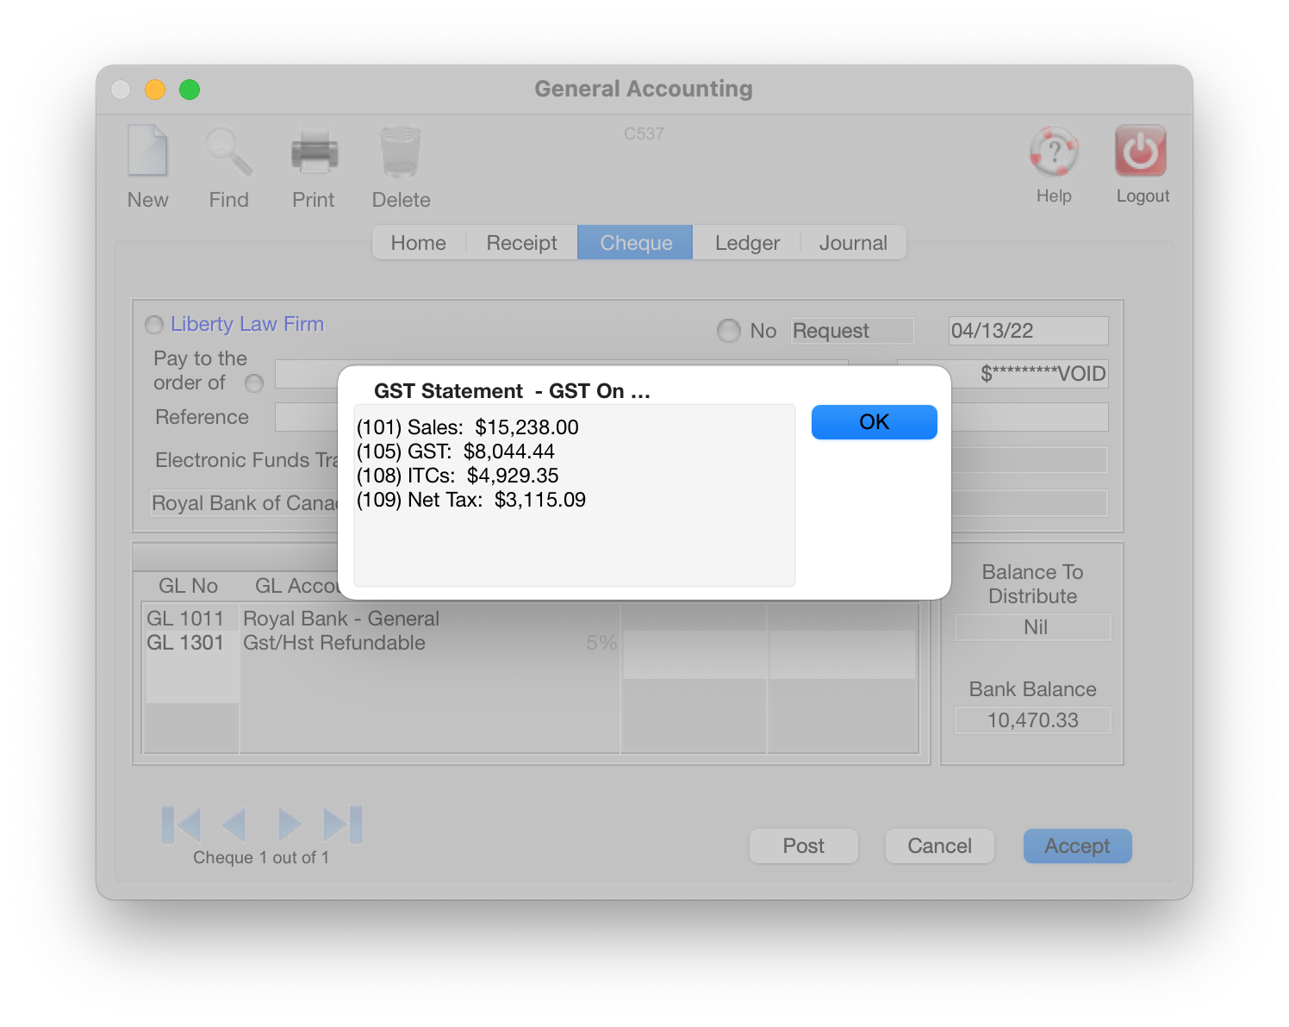This screenshot has height=1027, width=1289.
Task: Accept the cheque entry
Action: [1076, 845]
